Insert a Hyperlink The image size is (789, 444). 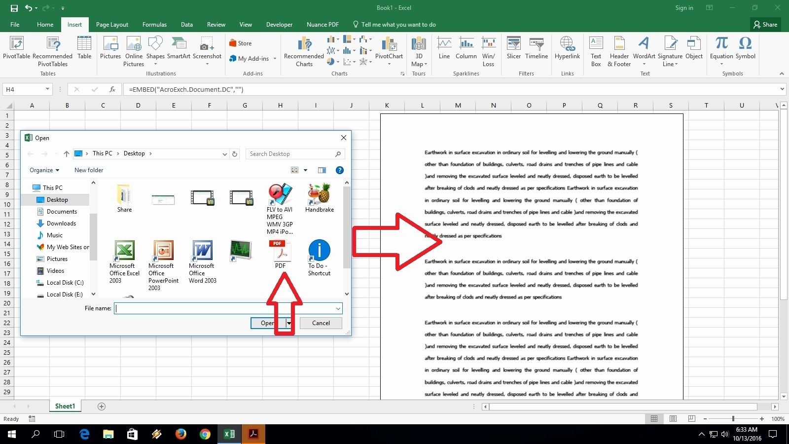[x=567, y=49]
